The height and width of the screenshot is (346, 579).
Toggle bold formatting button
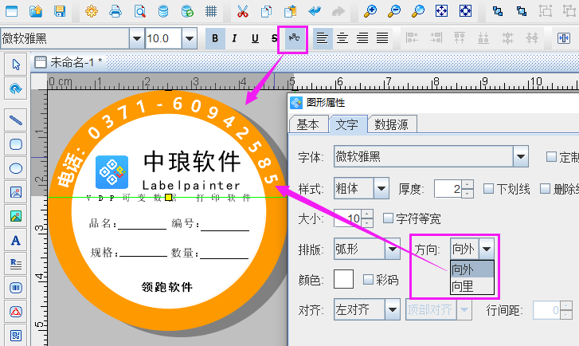pyautogui.click(x=215, y=38)
